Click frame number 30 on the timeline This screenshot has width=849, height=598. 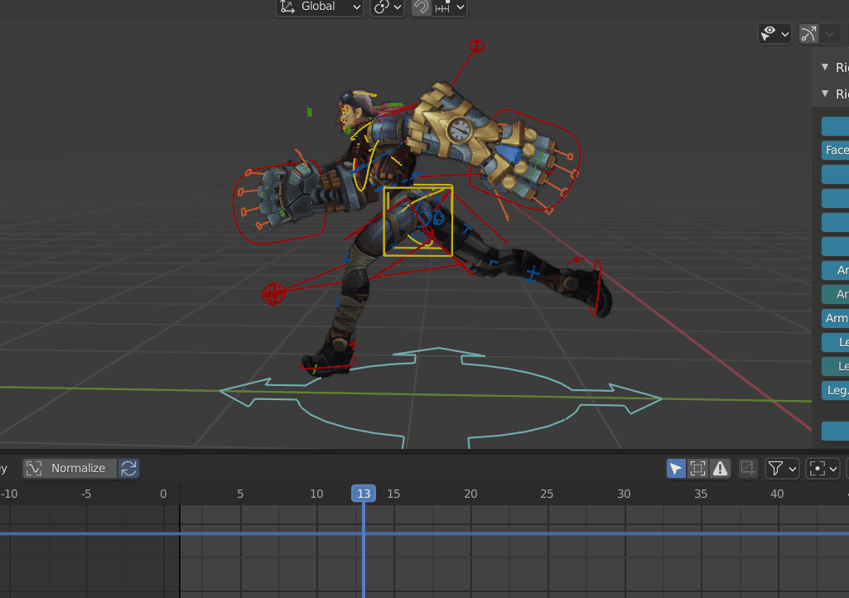point(624,494)
